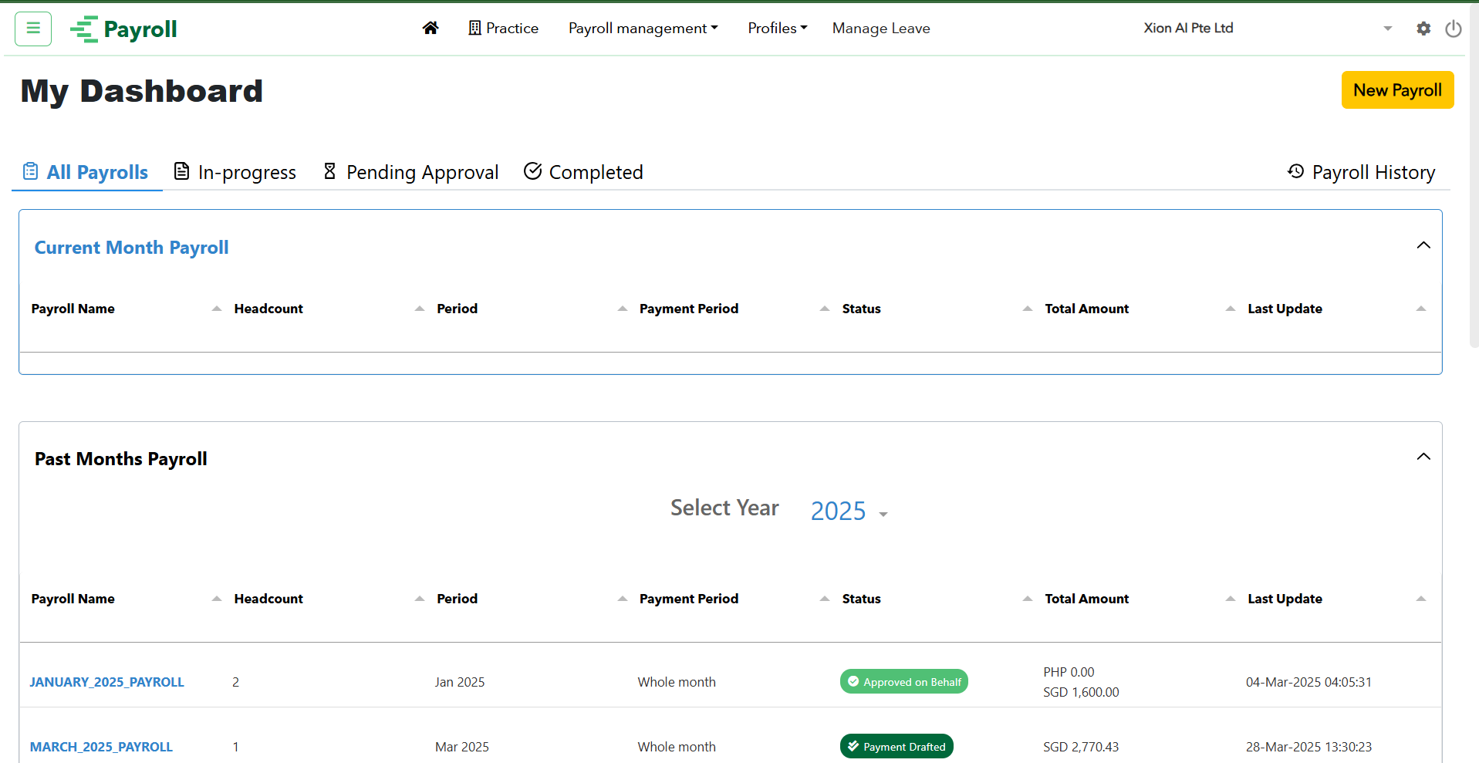Click the '28-Mar-2025 13:30:23' timestamp
Image resolution: width=1479 pixels, height=763 pixels.
[1308, 747]
